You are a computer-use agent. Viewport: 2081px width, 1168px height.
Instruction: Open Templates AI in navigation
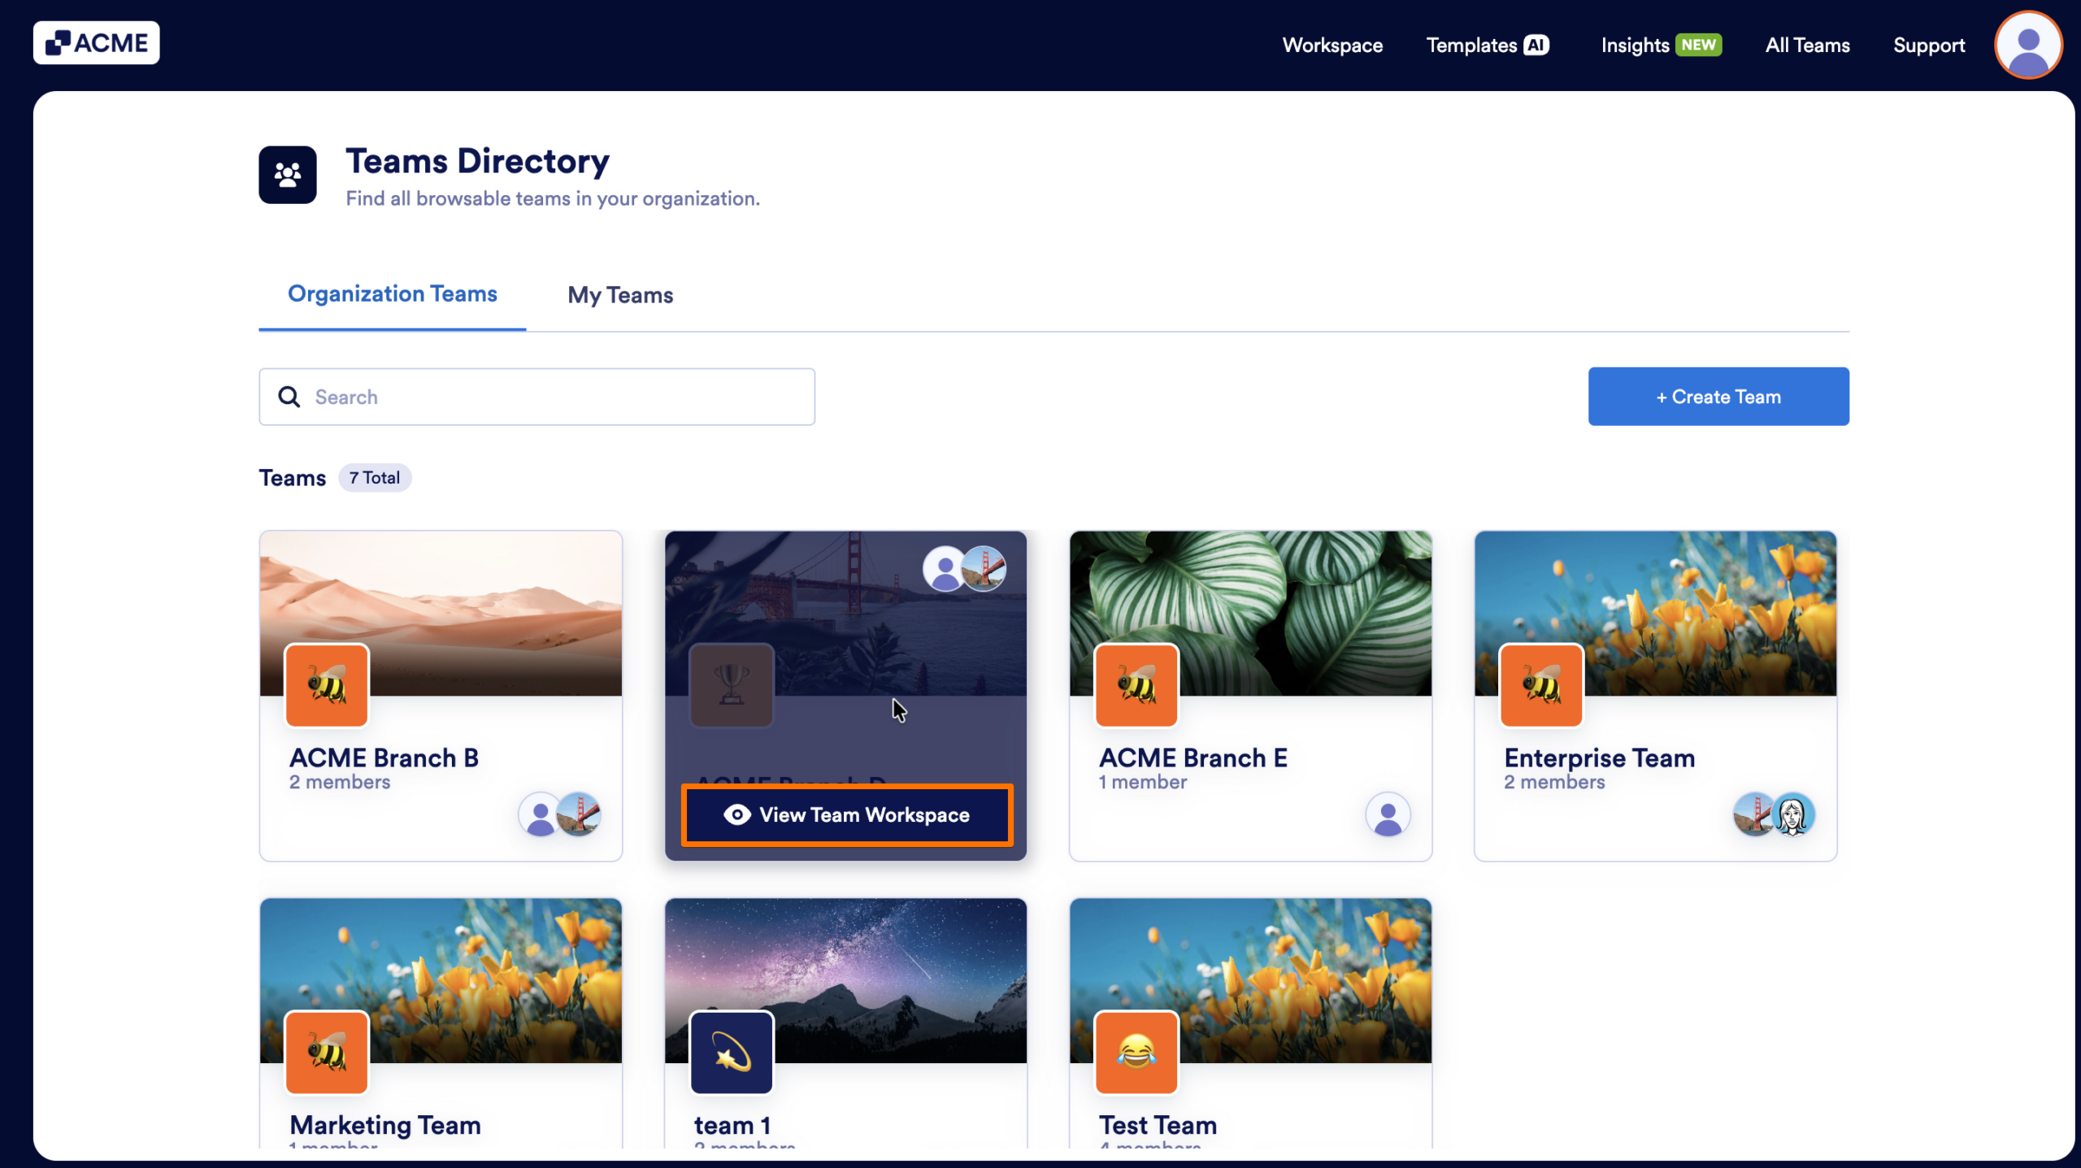pos(1487,46)
